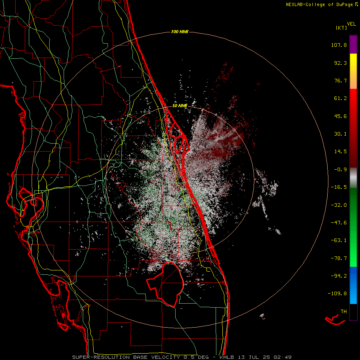
Task: Click the 92.3 velocity scale value
Action: 340,63
